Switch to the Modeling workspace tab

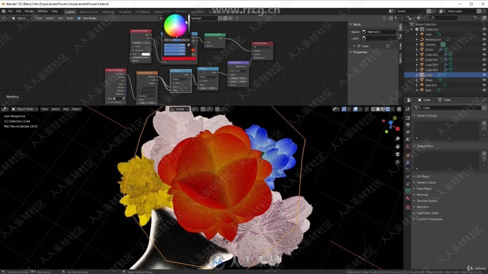108,12
